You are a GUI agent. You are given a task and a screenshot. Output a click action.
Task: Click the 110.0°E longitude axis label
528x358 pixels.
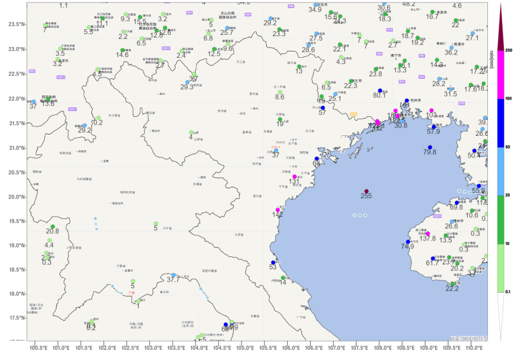click(474, 348)
